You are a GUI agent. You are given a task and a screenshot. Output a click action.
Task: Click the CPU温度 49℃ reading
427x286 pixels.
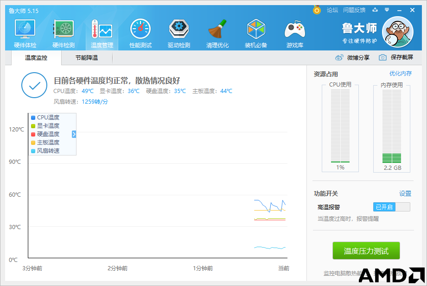point(74,91)
